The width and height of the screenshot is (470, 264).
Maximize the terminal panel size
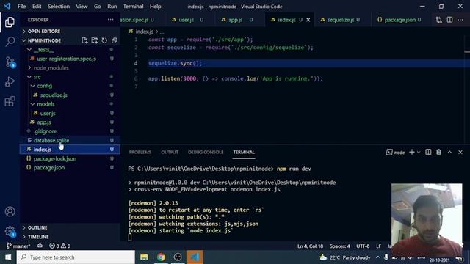[x=449, y=152]
